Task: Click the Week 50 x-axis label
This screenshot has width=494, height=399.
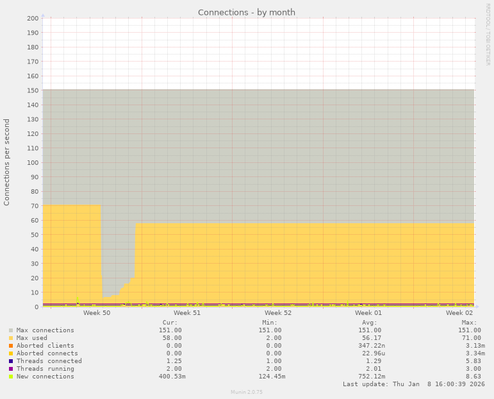Action: pyautogui.click(x=97, y=313)
